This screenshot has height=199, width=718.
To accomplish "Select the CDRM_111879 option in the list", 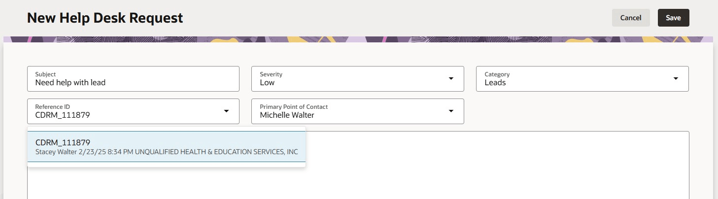I will 63,142.
